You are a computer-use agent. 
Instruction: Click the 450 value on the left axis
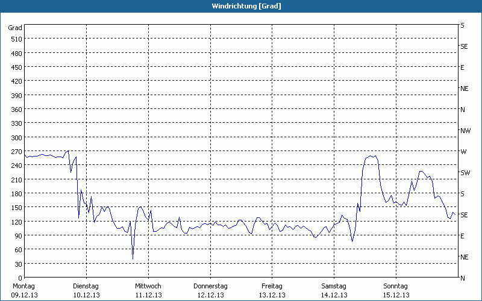(x=17, y=67)
